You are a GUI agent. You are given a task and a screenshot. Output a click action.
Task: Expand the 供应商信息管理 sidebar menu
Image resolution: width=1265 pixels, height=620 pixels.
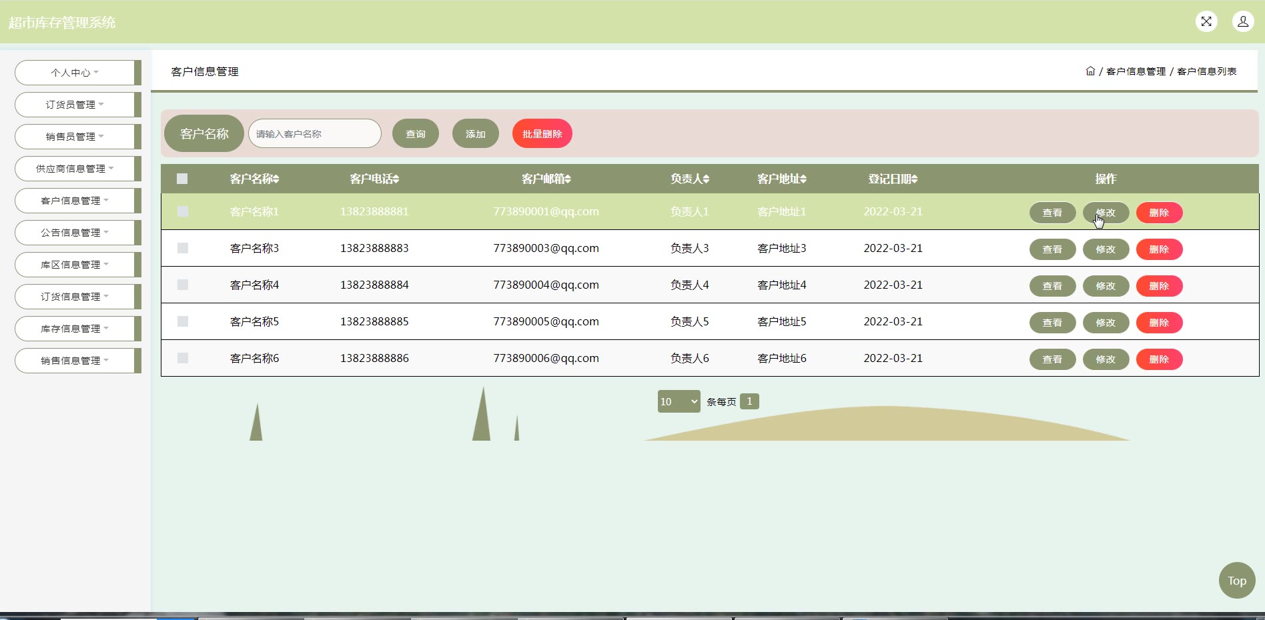tap(75, 169)
